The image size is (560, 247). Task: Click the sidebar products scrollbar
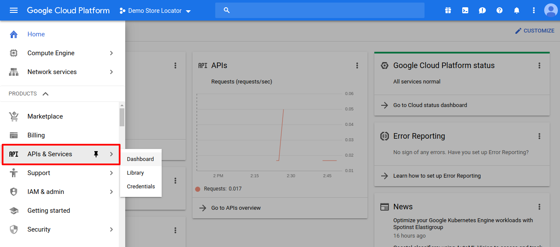click(x=122, y=117)
